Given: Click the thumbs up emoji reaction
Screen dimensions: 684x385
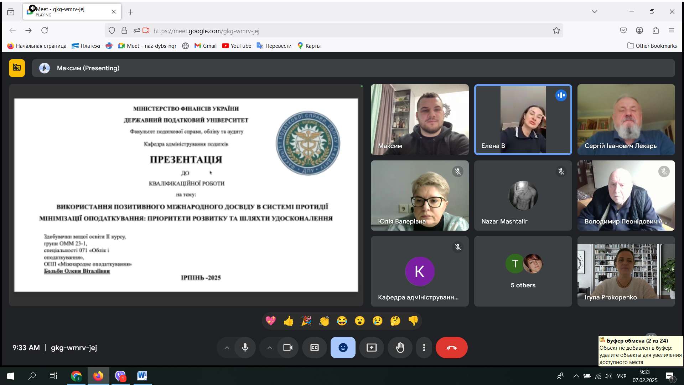Looking at the screenshot, I should 289,320.
